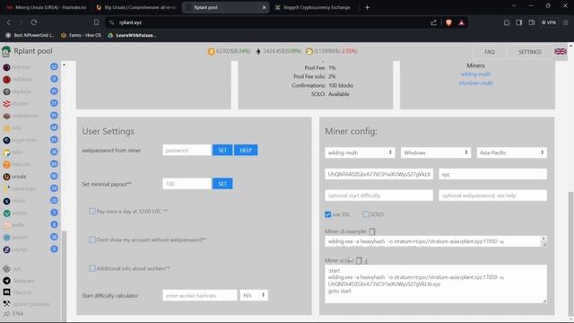This screenshot has width=574, height=323.
Task: Select the skydoge coin icon
Action: click(x=6, y=92)
